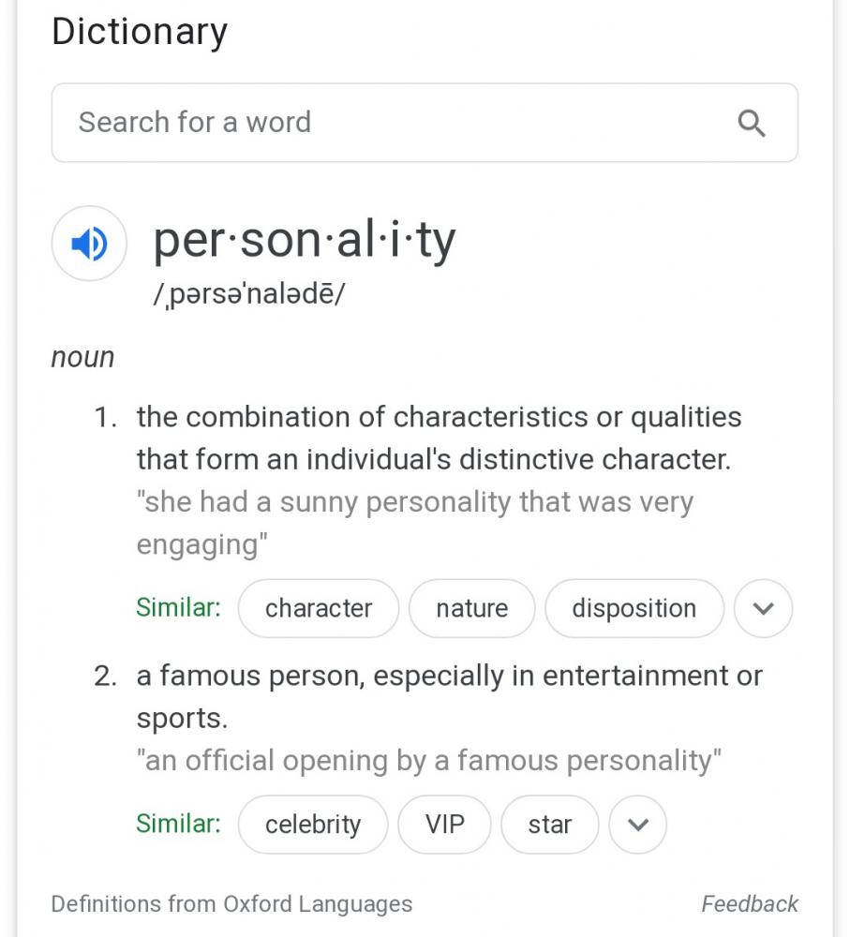Tap the 'disposition' synonym chip
The image size is (850, 937).
coord(634,609)
